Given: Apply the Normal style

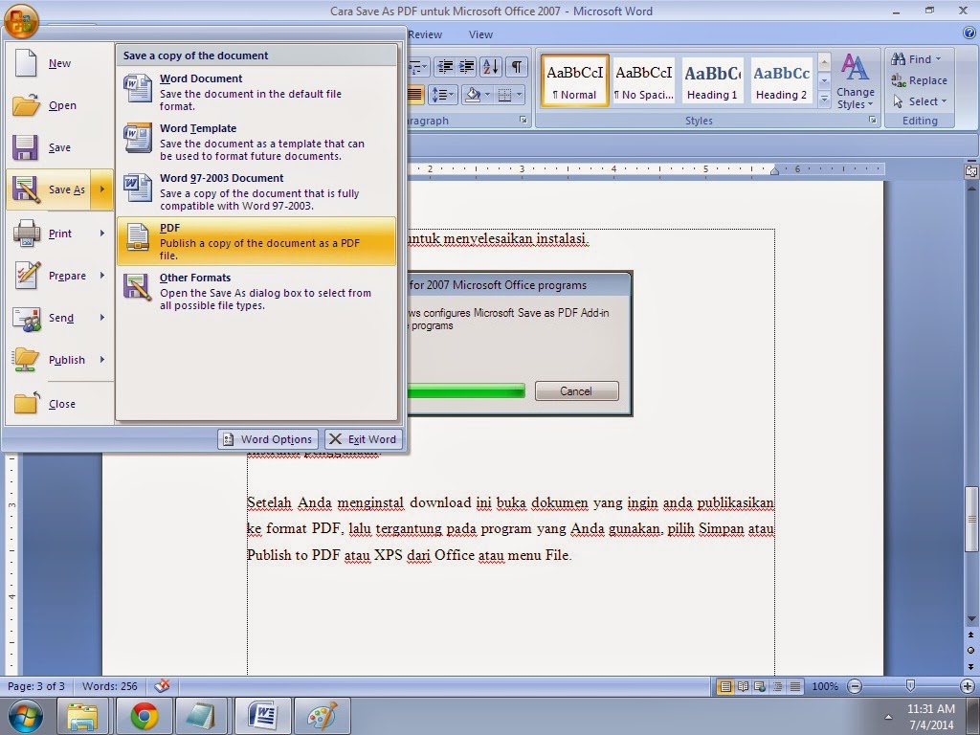Looking at the screenshot, I should (x=575, y=80).
